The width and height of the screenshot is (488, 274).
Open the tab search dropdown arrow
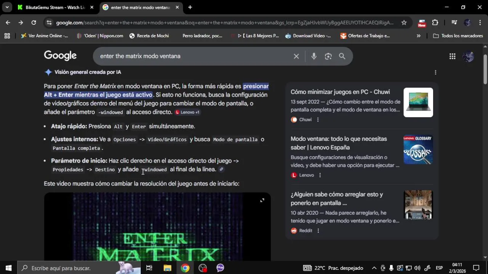click(x=7, y=7)
